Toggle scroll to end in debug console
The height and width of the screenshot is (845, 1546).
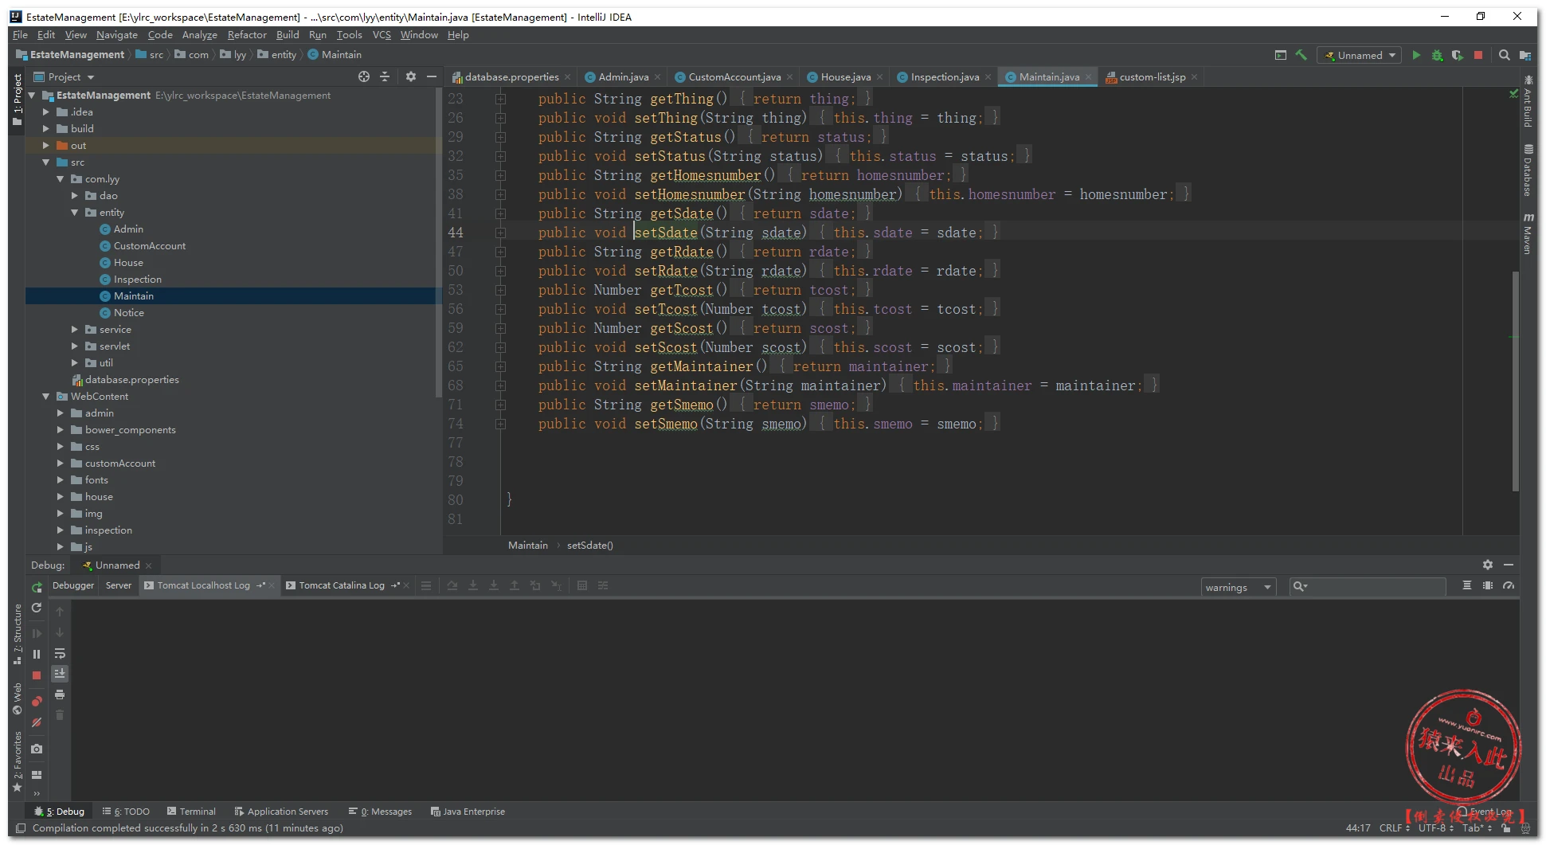pyautogui.click(x=60, y=674)
